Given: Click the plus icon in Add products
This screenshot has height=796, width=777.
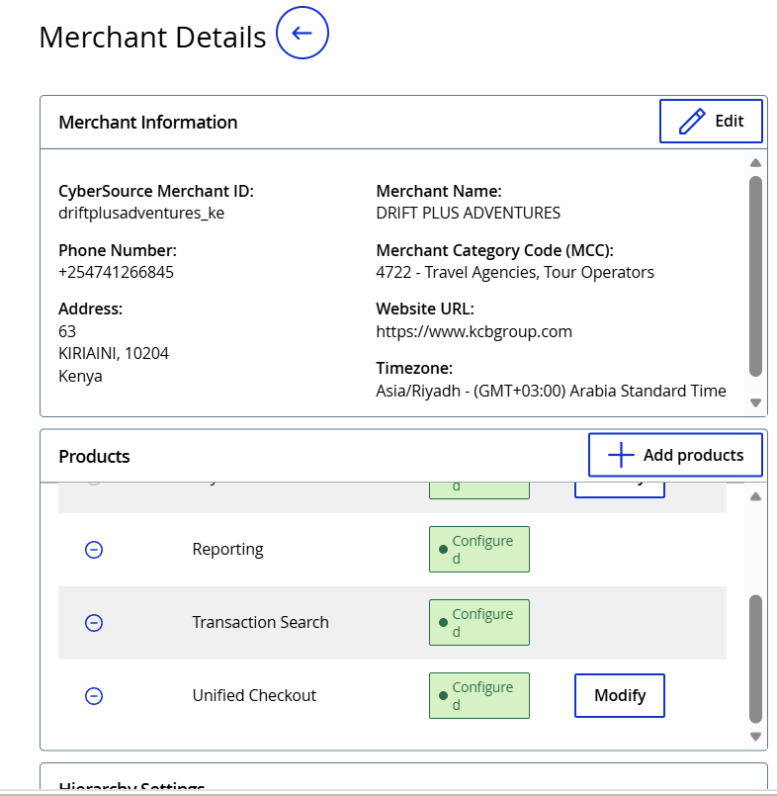Looking at the screenshot, I should 621,454.
